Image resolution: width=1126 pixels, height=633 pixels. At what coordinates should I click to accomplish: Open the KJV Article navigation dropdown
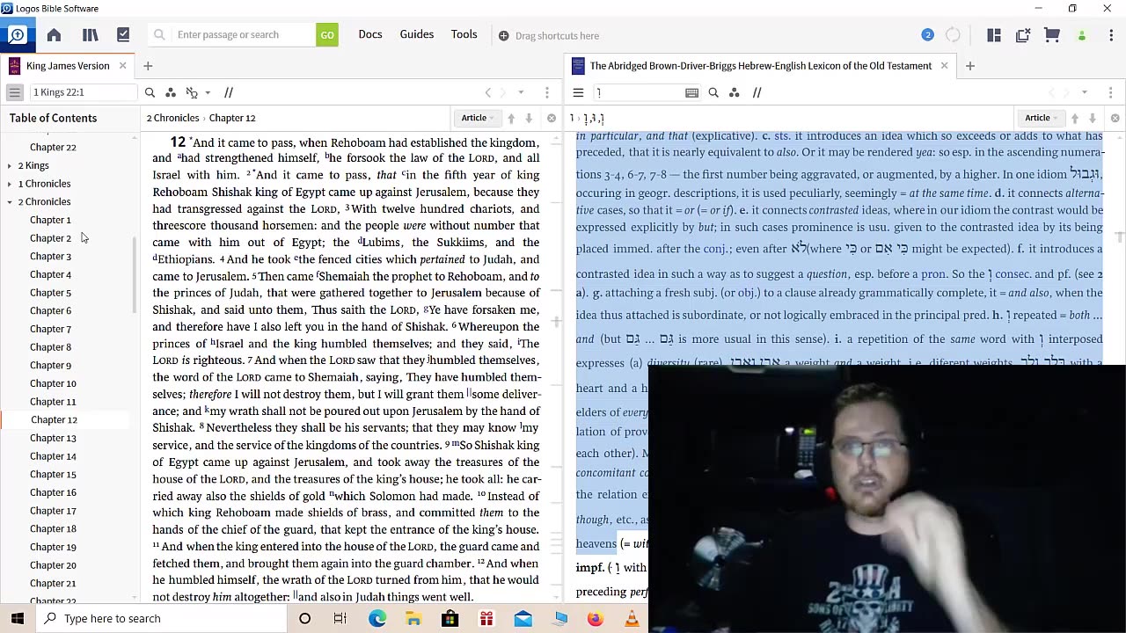point(479,118)
